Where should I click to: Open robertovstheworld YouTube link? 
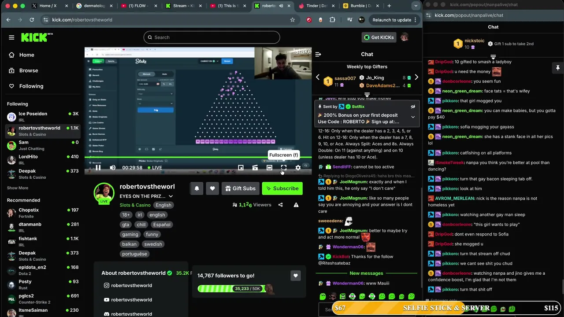tap(128, 300)
